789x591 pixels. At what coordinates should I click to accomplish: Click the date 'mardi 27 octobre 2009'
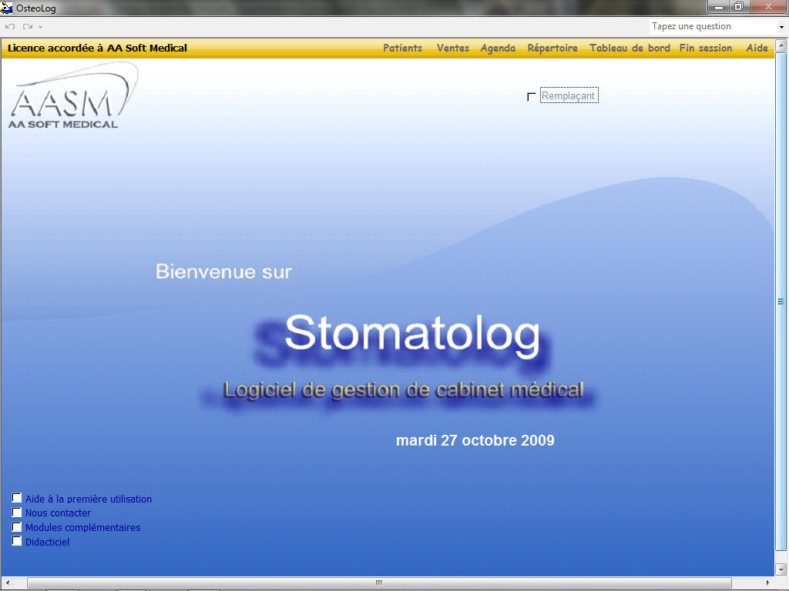(475, 440)
